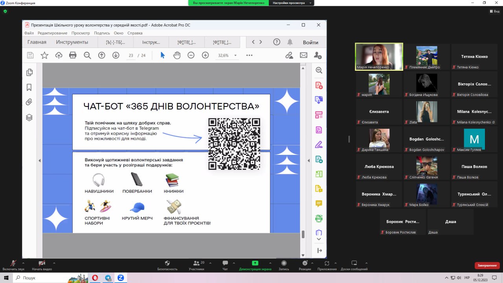This screenshot has width=503, height=283.
Task: Expand audio options arrow next to microphone
Action: coord(23,263)
